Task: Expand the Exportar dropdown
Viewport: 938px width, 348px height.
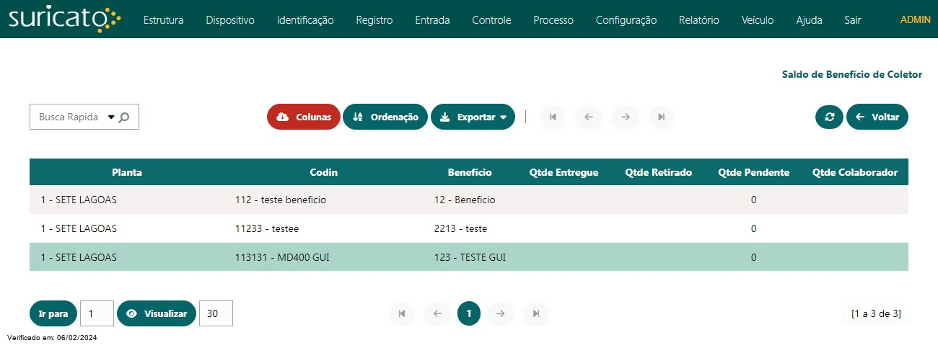Action: pyautogui.click(x=473, y=117)
